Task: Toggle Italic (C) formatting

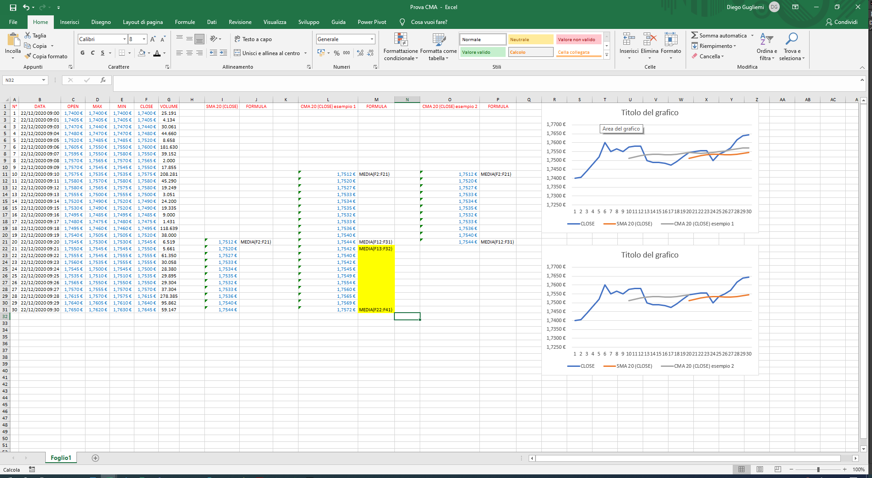Action: [x=93, y=53]
